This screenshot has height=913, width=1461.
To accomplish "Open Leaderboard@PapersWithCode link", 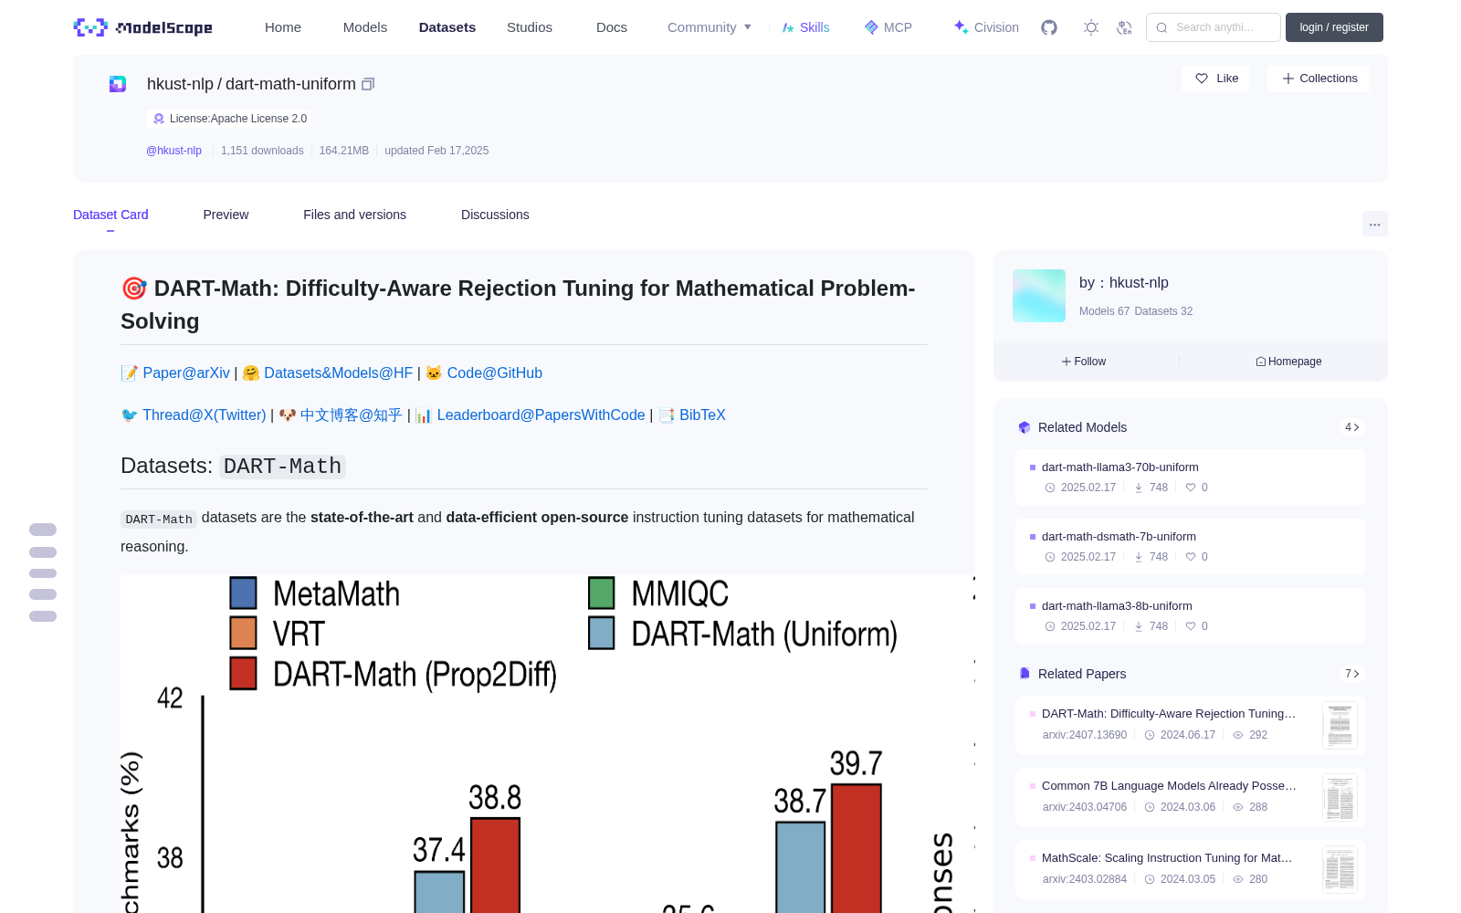I will click(541, 415).
